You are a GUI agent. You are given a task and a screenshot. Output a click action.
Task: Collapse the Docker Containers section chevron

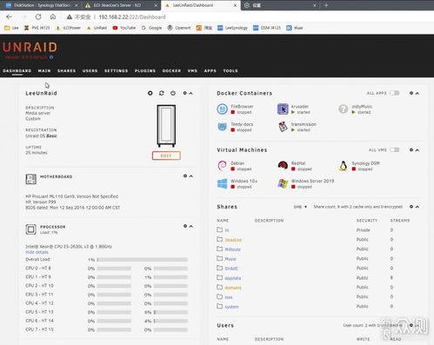(x=417, y=93)
